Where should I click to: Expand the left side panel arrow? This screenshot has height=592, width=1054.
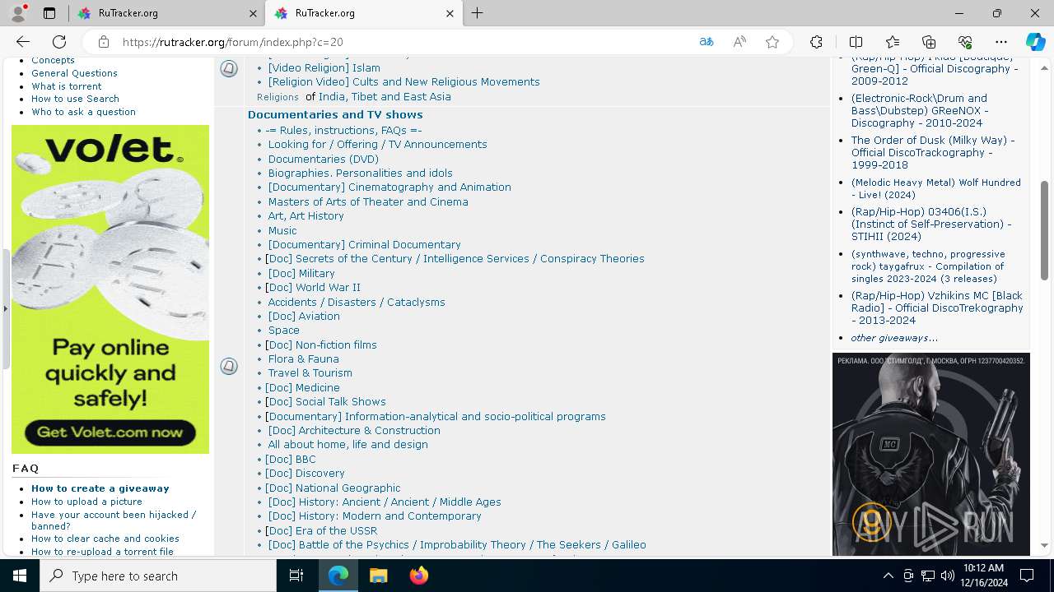pyautogui.click(x=5, y=309)
